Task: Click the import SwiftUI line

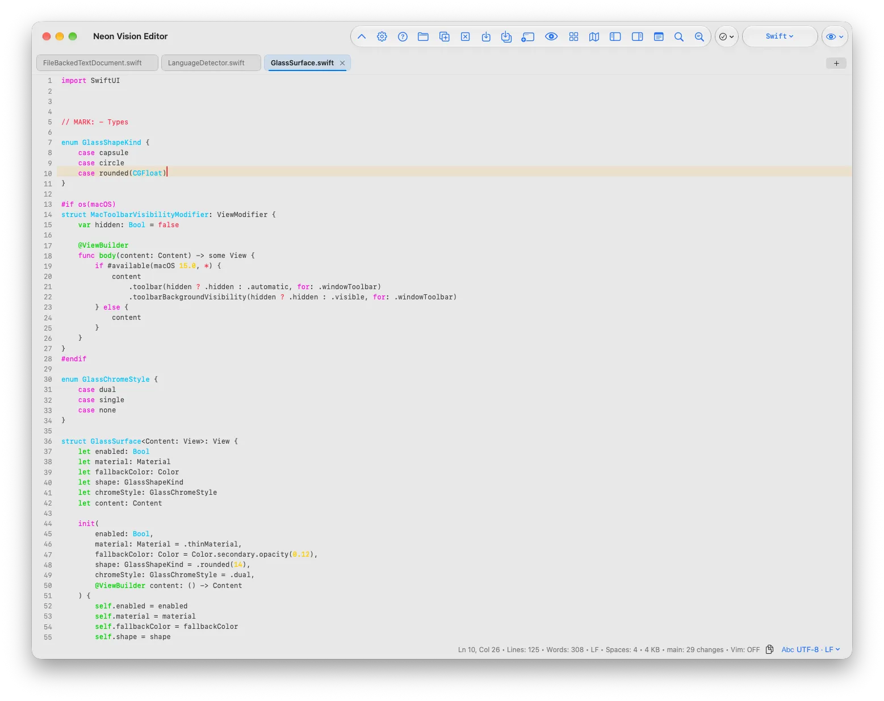Action: (x=91, y=81)
